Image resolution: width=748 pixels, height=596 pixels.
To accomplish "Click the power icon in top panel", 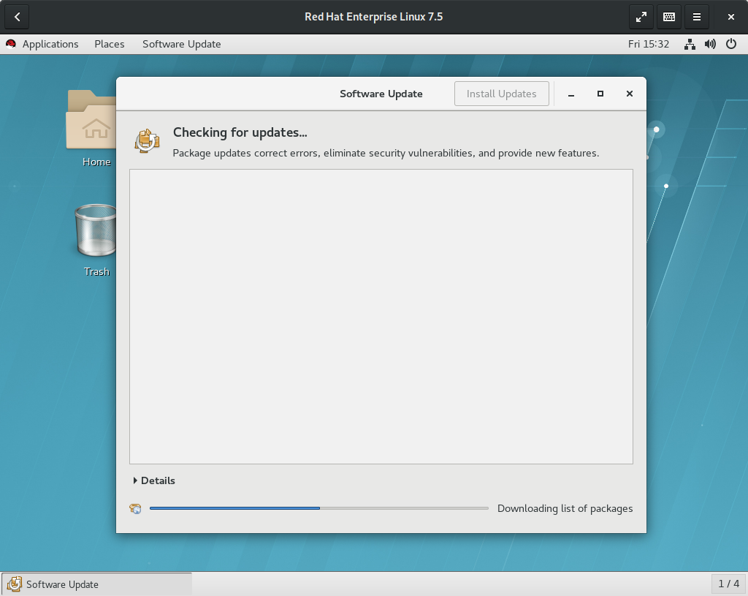I will tap(731, 44).
